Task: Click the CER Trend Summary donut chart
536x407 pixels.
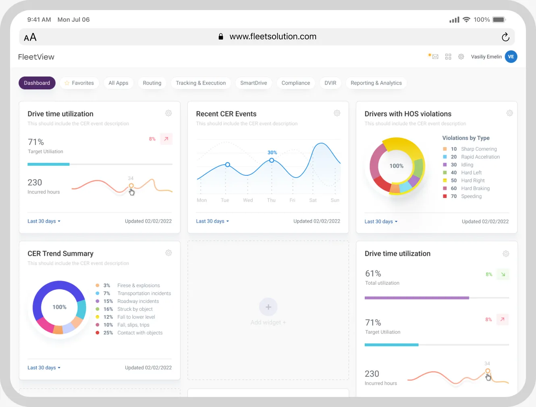Action: click(59, 307)
